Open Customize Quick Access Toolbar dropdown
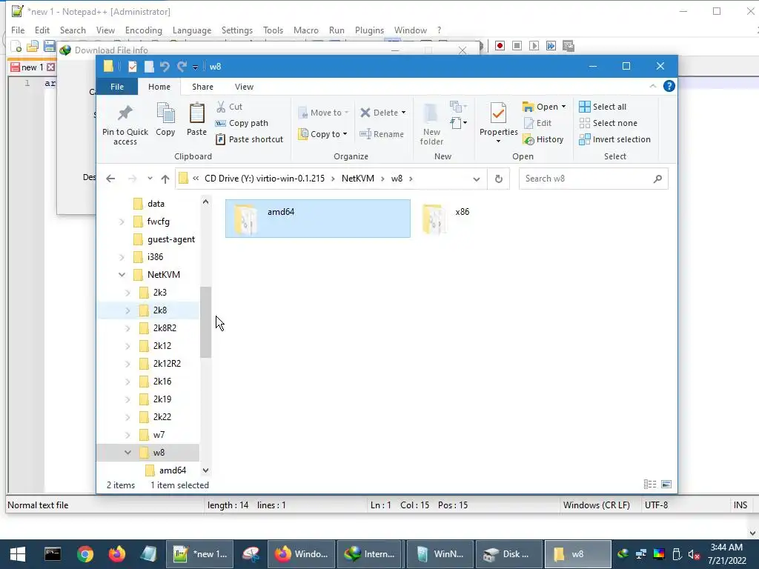The image size is (759, 569). [x=195, y=67]
